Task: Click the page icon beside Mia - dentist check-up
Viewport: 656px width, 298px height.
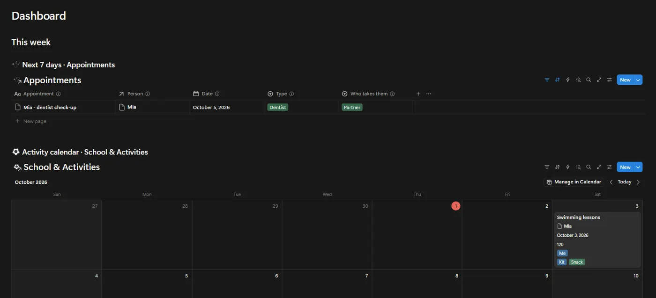Action: [x=18, y=107]
